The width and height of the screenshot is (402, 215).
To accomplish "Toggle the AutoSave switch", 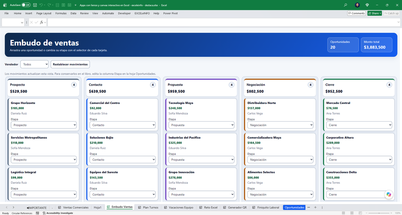I will 26,5.
